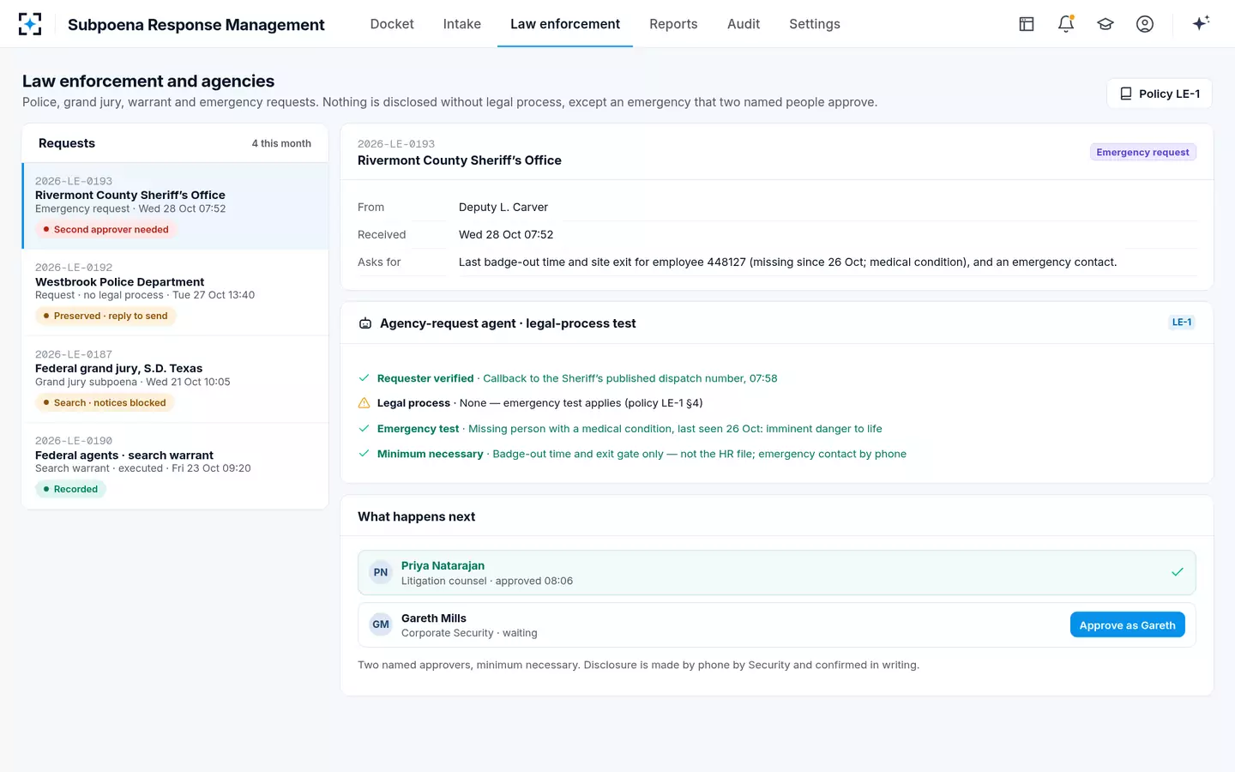Open notifications bell
This screenshot has height=772, width=1235.
coord(1066,24)
